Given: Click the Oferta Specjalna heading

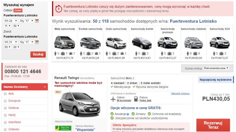Looking at the screenshot, I should click(x=125, y=125).
